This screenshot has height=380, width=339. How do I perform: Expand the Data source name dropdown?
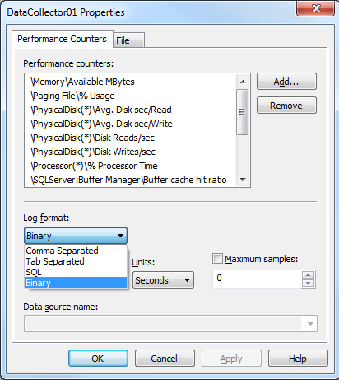tap(310, 324)
